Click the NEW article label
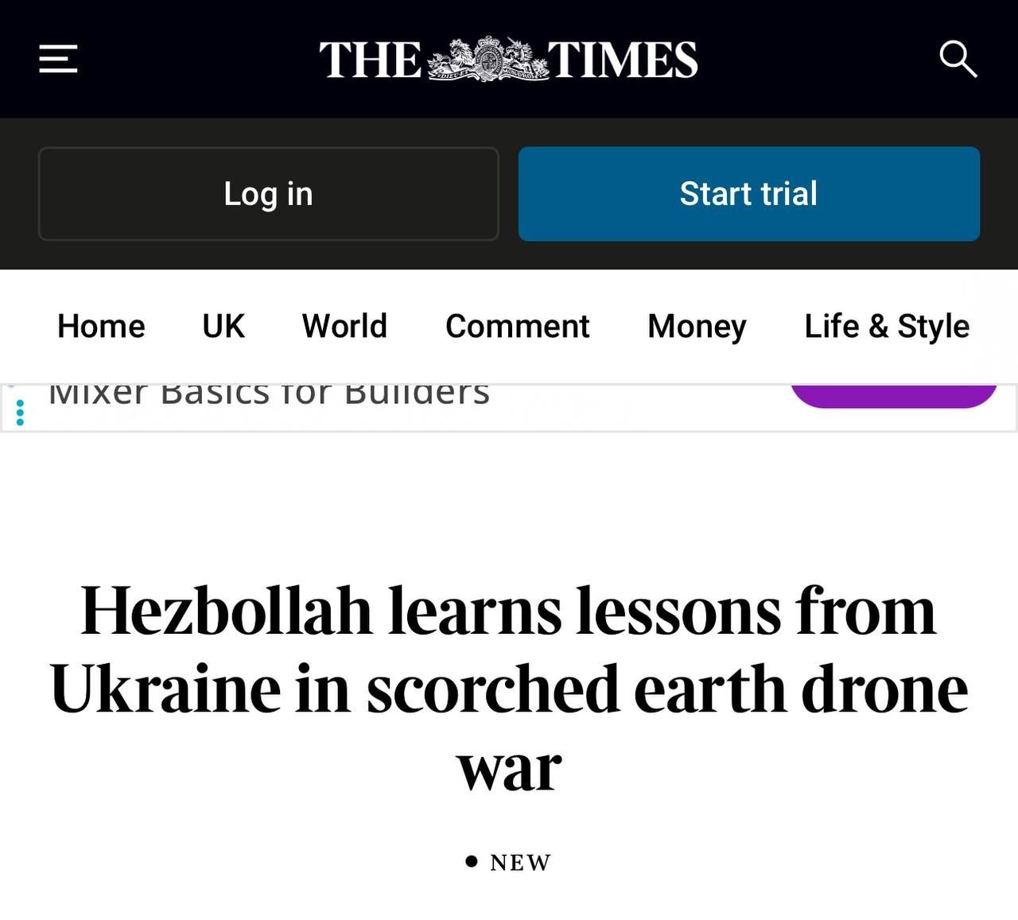 pos(520,863)
